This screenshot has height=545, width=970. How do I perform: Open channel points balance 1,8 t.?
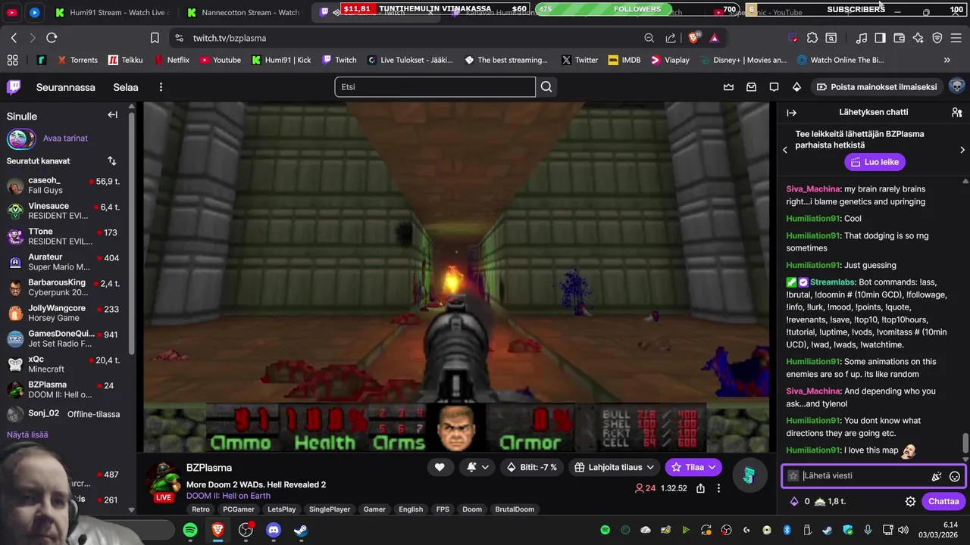point(829,501)
